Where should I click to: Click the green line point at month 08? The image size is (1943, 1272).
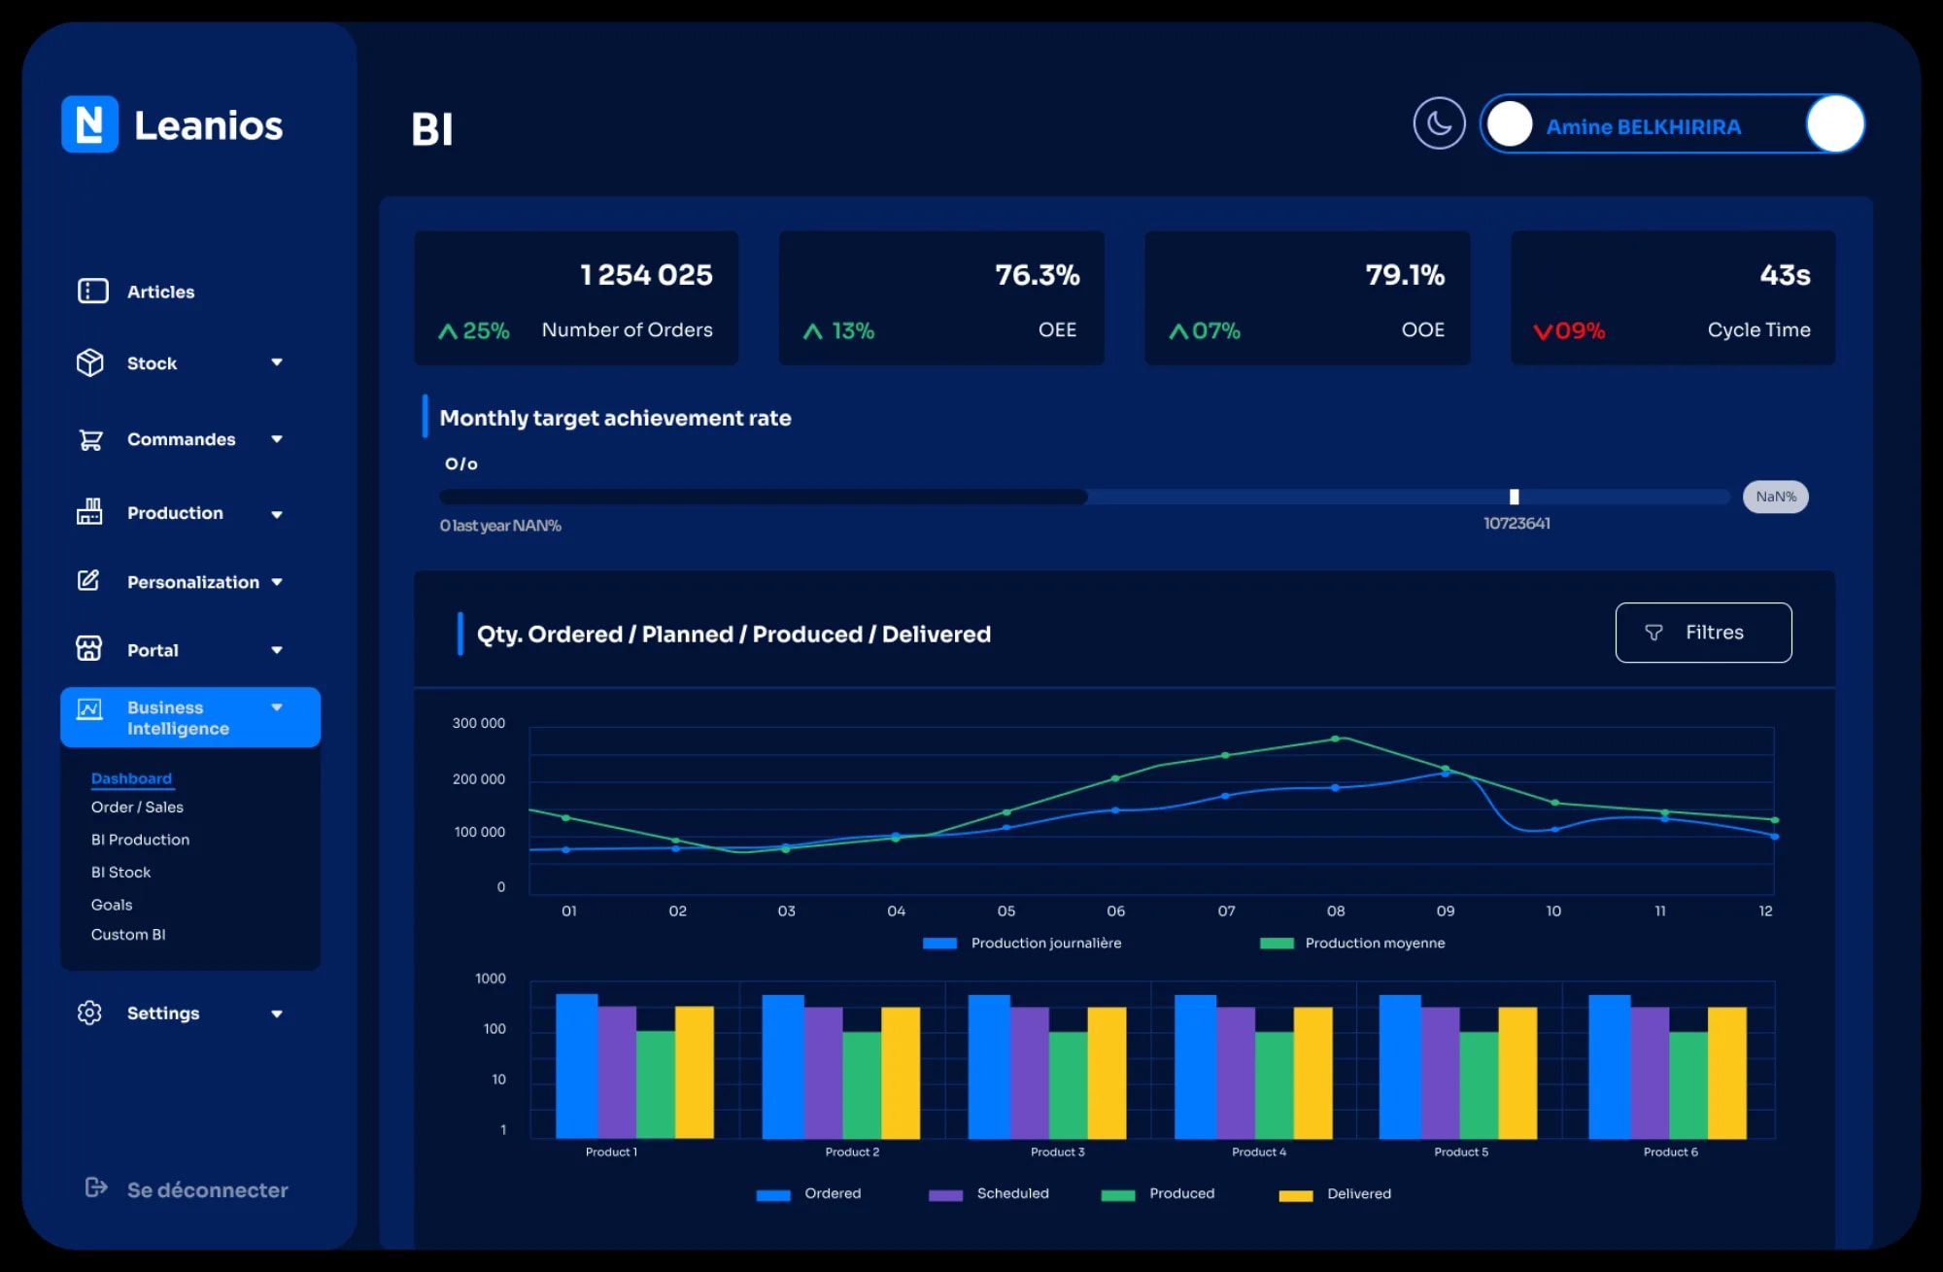1335,739
